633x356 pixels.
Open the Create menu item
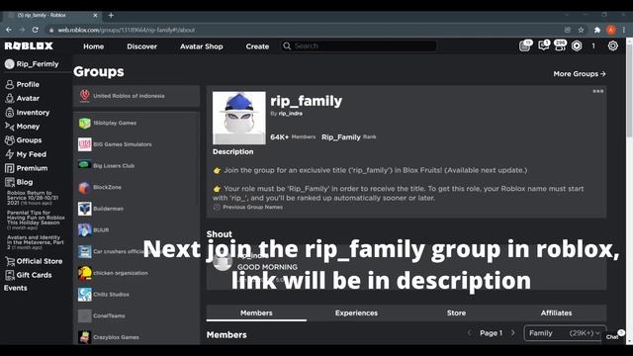257,46
